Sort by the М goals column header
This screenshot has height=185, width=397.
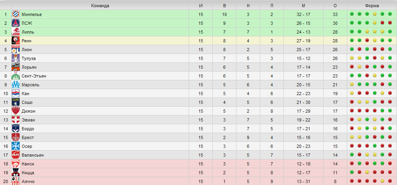tap(303, 6)
